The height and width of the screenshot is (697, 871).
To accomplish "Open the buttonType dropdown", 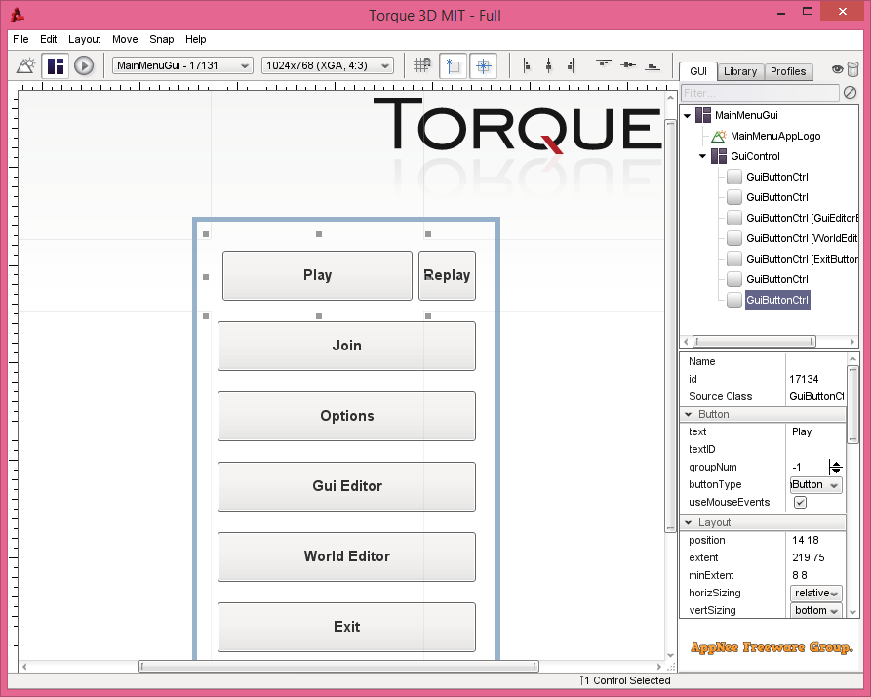I will pyautogui.click(x=816, y=484).
